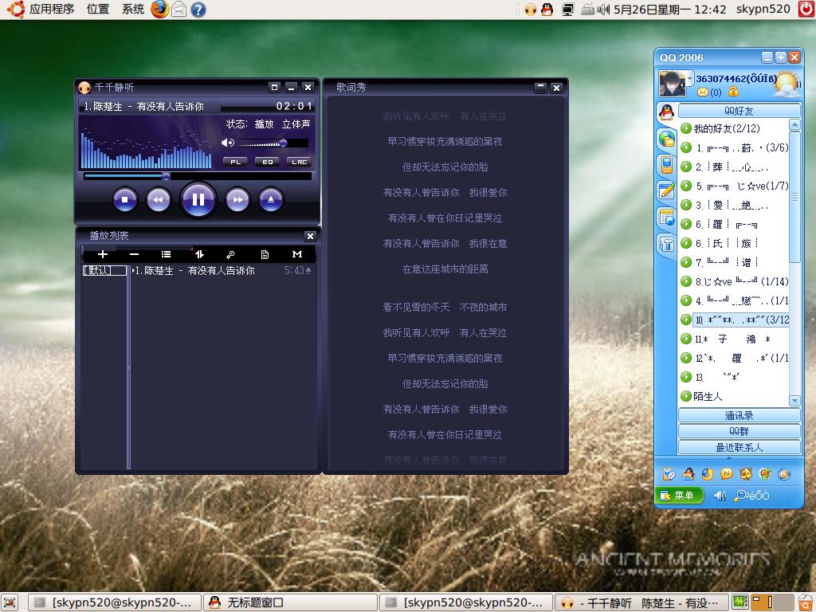Open file with eject button
The height and width of the screenshot is (612, 816).
tap(271, 200)
